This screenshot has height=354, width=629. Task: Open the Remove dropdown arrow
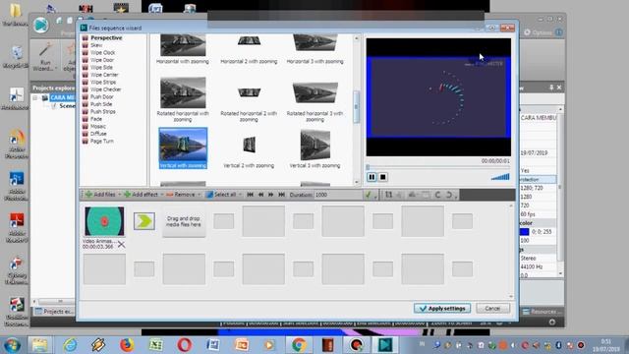(199, 195)
